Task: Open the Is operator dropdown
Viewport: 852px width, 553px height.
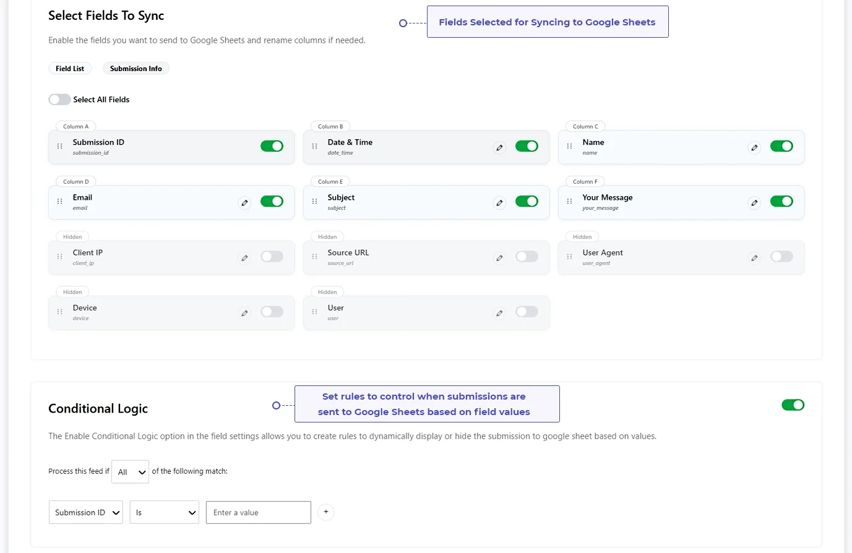Action: click(x=165, y=512)
